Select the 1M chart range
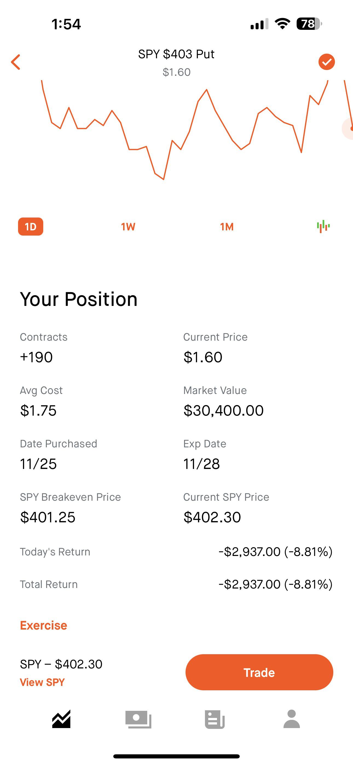The image size is (353, 765). [227, 227]
